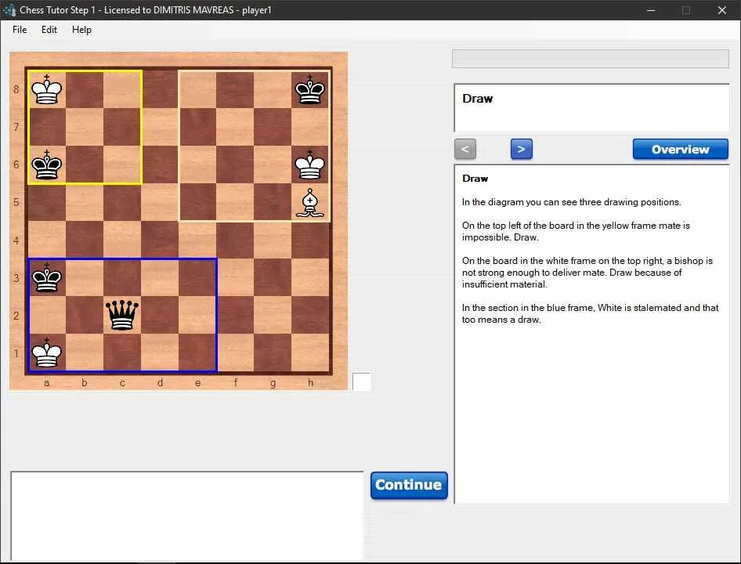Click the text 'In the diagram you can see three drawing positions.'
This screenshot has height=564, width=741.
pyautogui.click(x=571, y=202)
